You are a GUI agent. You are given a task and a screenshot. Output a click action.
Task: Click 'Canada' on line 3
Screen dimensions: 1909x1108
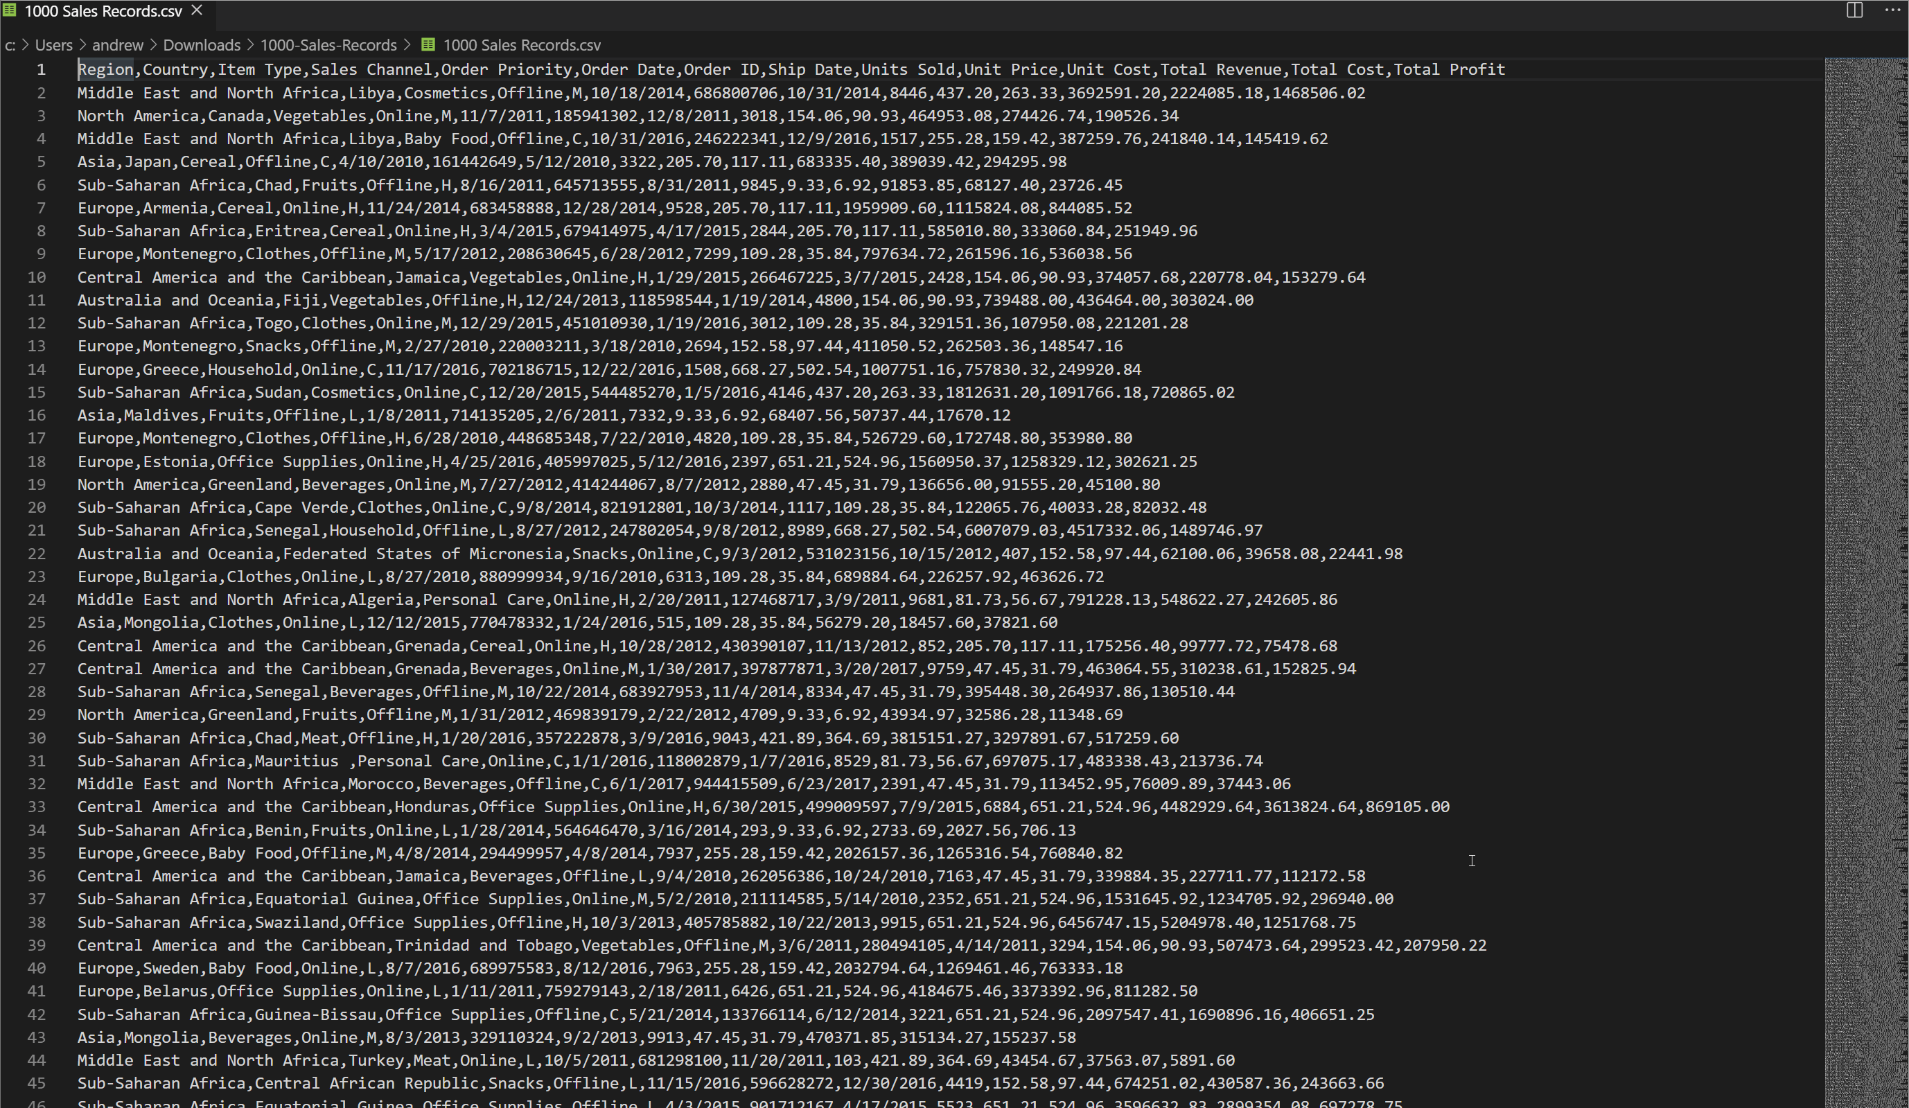pyautogui.click(x=236, y=116)
